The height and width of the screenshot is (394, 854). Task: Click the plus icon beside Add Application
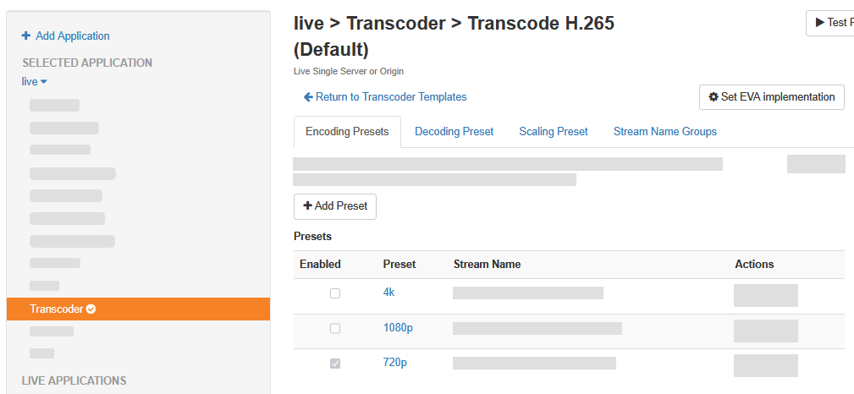[25, 36]
